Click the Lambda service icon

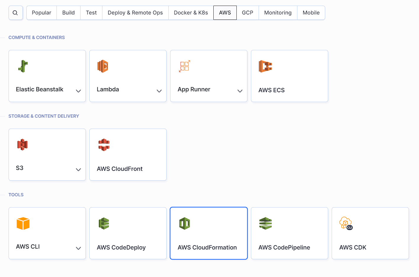pos(103,66)
